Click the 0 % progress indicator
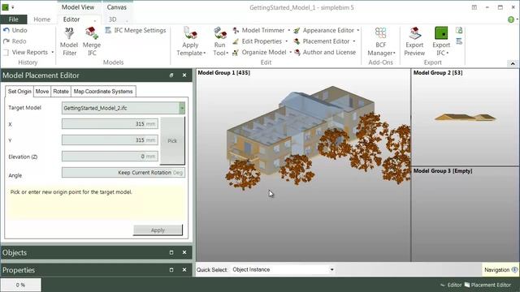Screen dimensions: 520x292 click(20, 285)
